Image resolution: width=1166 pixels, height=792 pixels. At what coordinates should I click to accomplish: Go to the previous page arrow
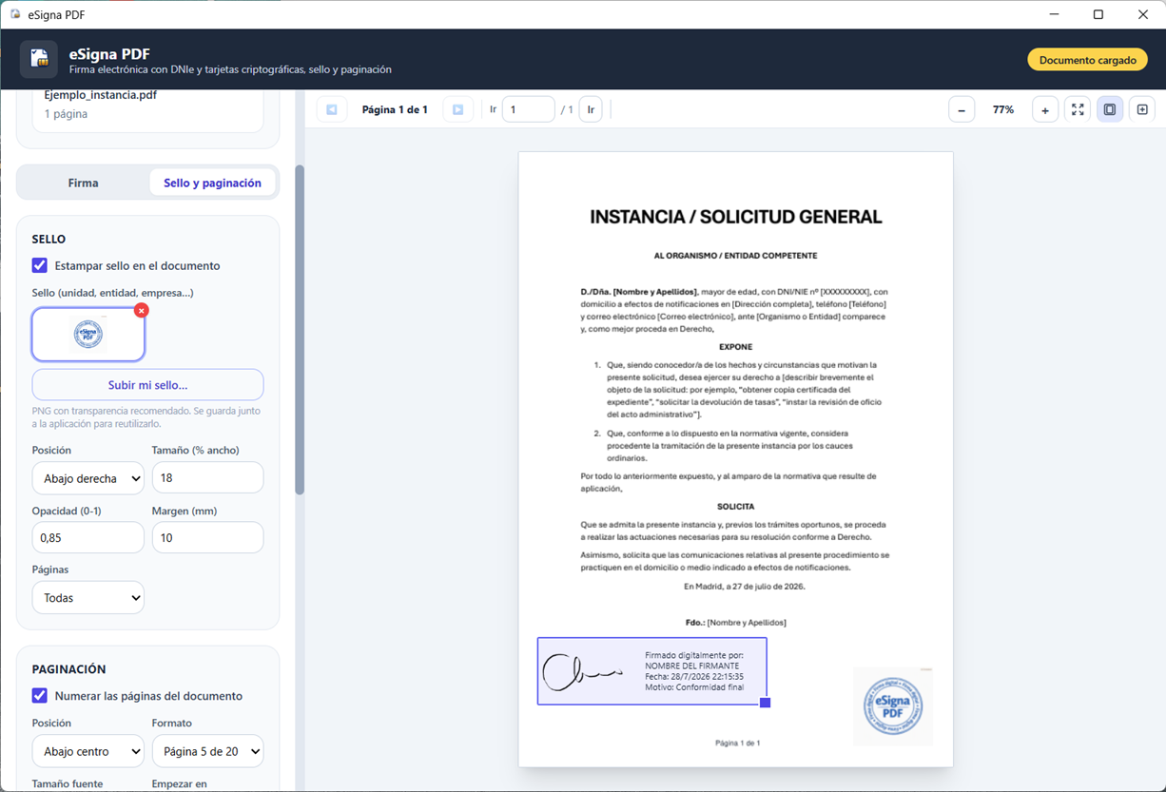[332, 109]
